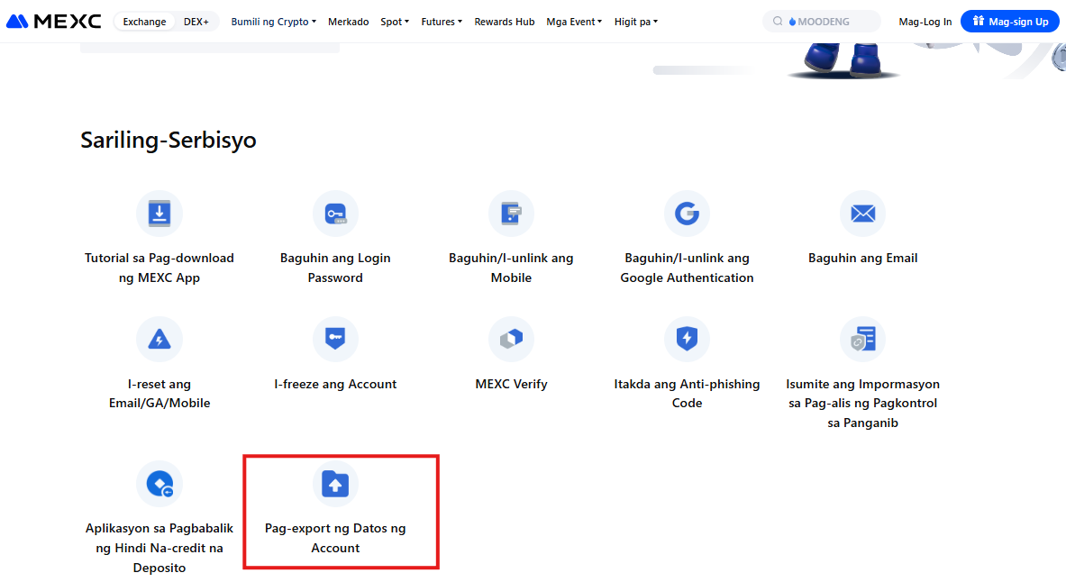Click the Baguhin ang Login Password icon
Viewport: 1066px width, 582px height.
[x=335, y=214]
